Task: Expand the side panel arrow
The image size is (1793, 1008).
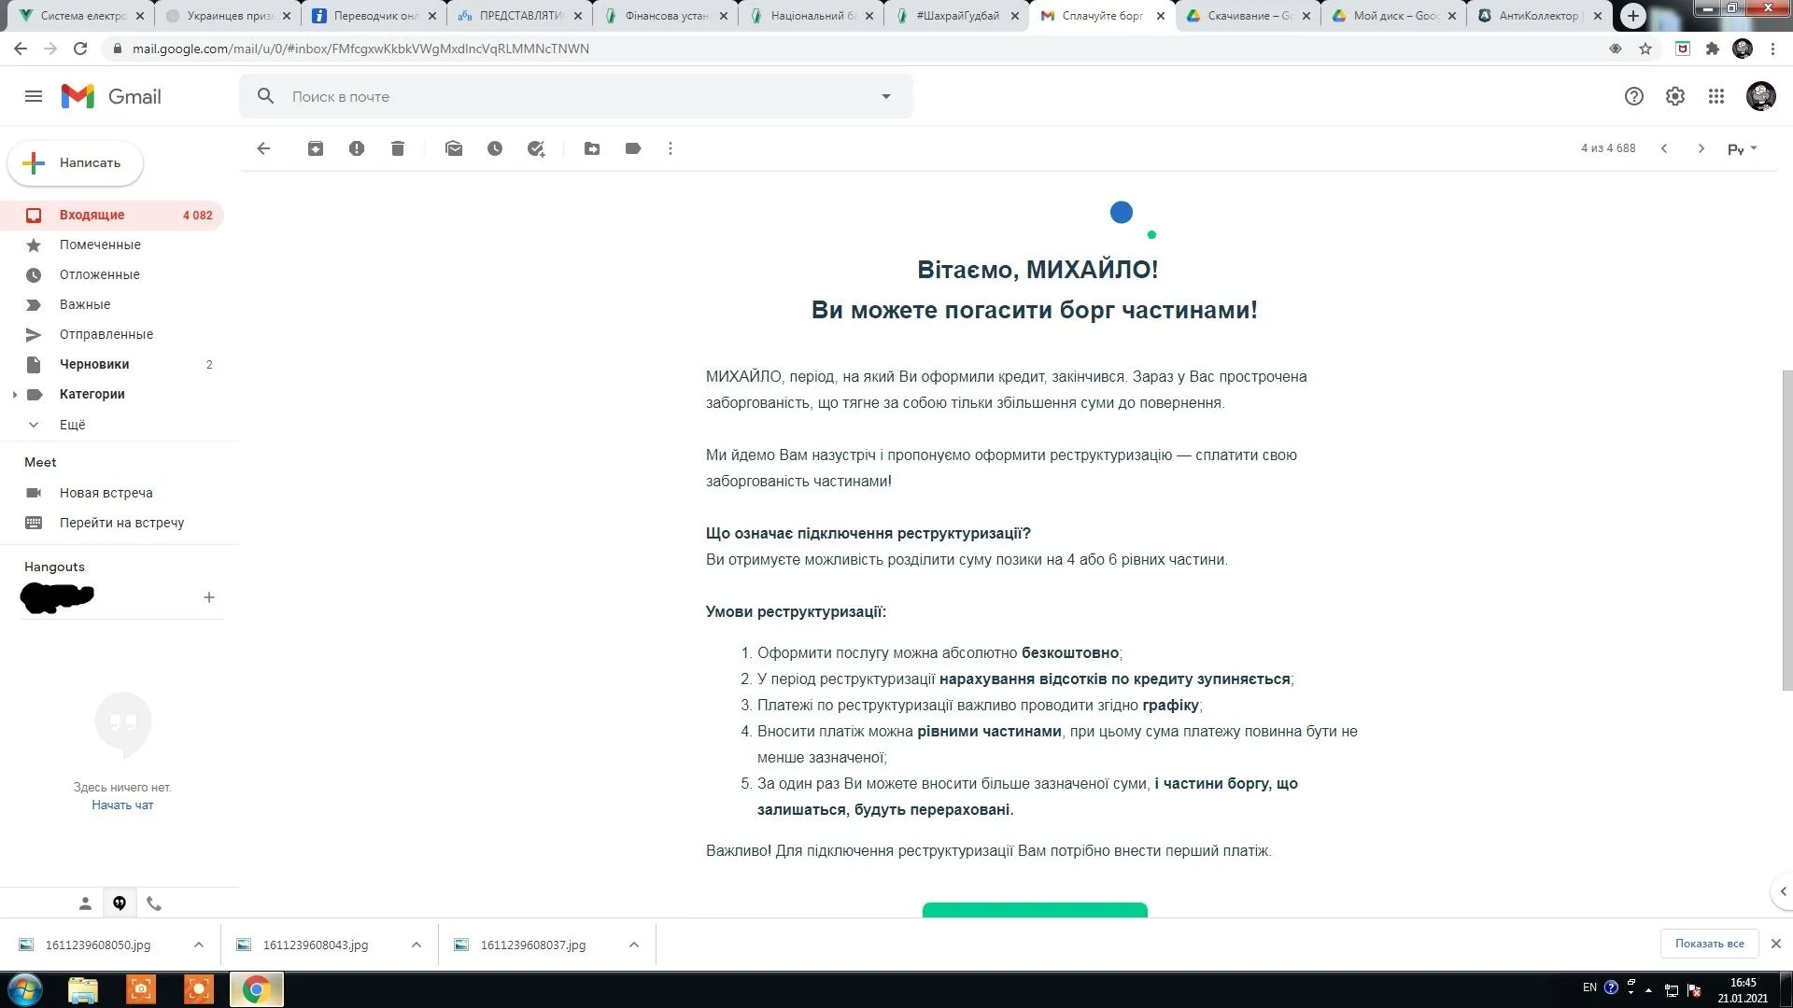Action: [1783, 891]
